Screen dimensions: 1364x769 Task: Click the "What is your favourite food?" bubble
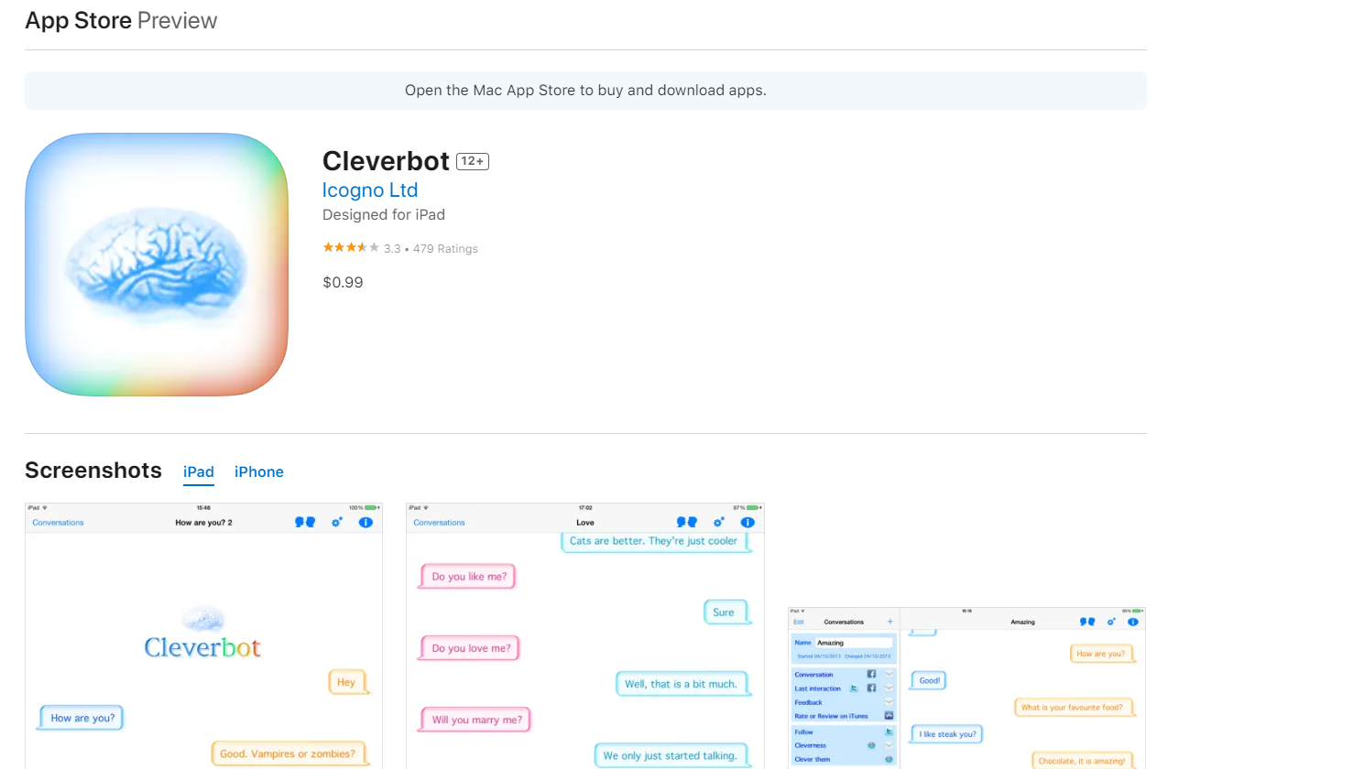click(x=1074, y=707)
